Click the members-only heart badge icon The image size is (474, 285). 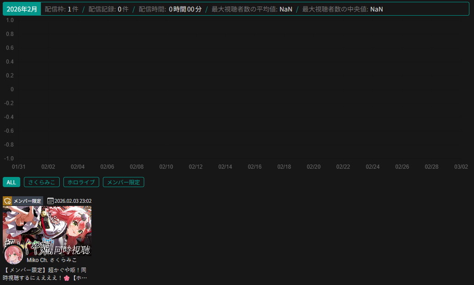7,201
